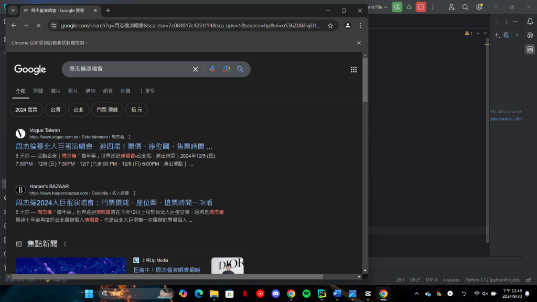The image size is (537, 302).
Task: Open Google apps grid
Action: pos(354,70)
